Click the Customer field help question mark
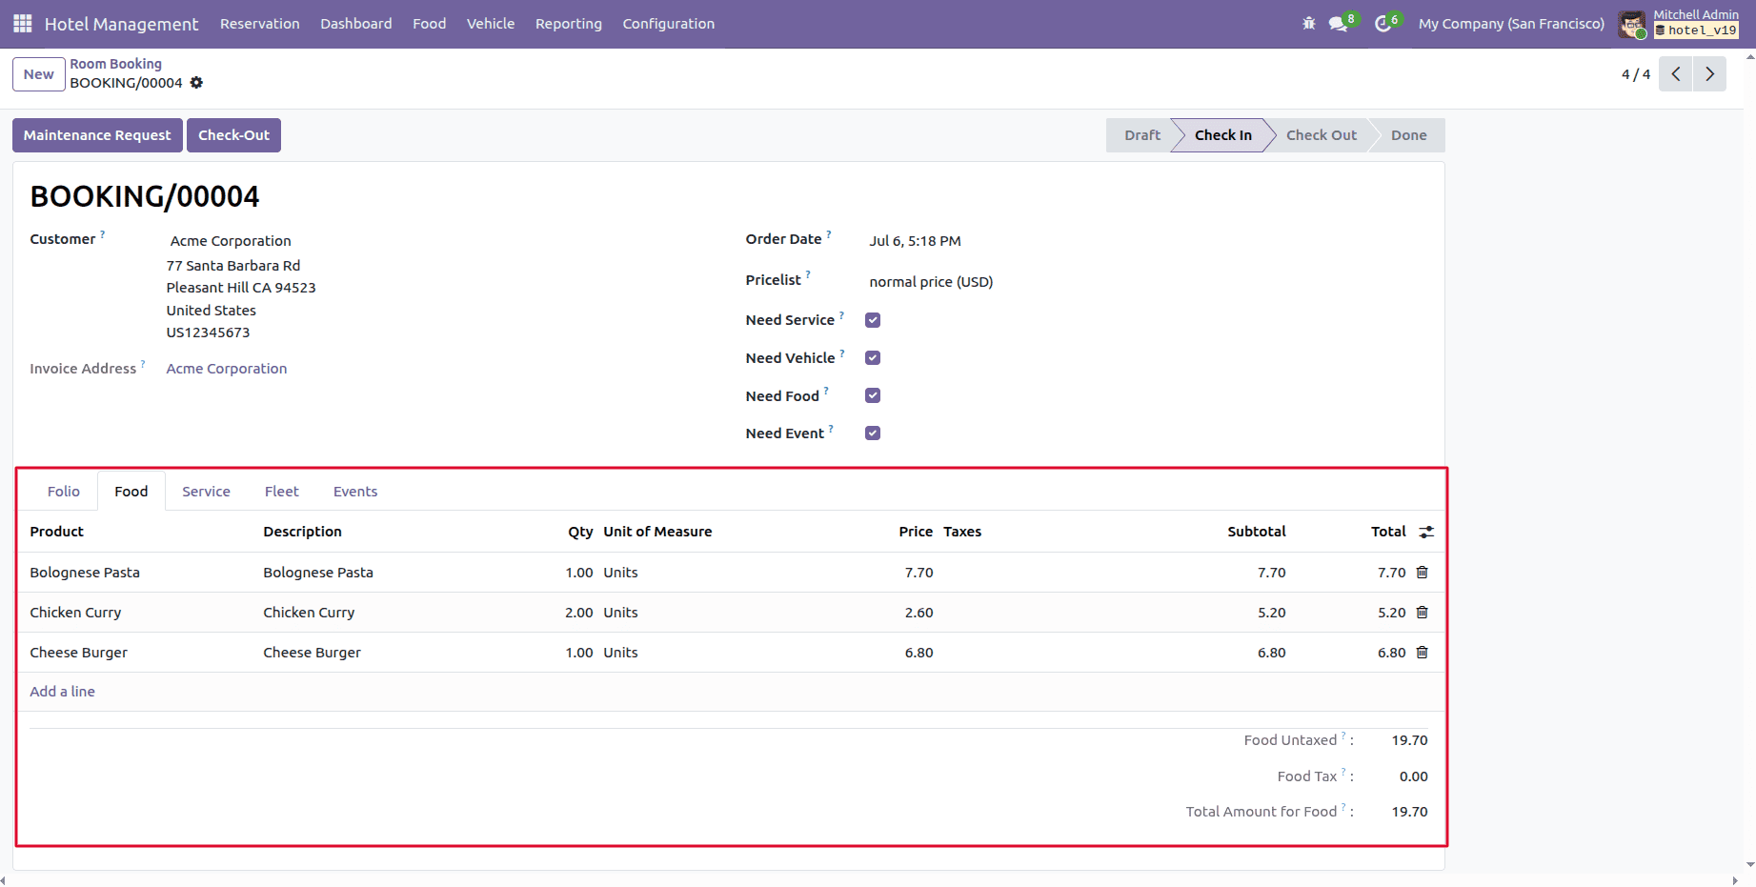This screenshot has height=887, width=1756. pyautogui.click(x=103, y=234)
